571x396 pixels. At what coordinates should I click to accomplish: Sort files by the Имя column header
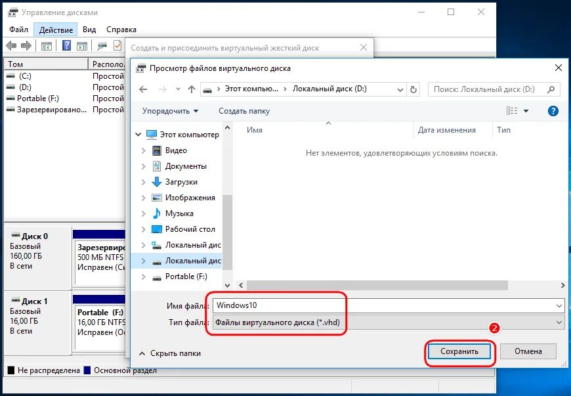pos(255,130)
